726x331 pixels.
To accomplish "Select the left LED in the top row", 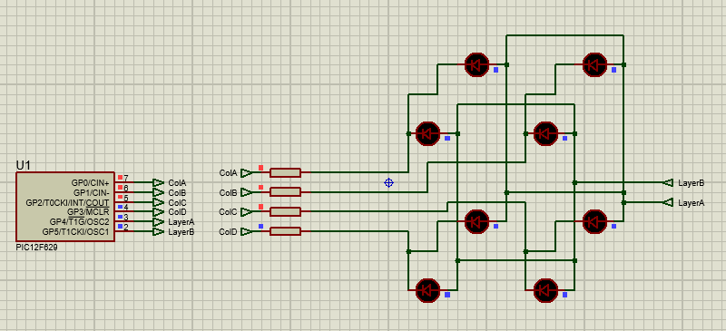I will (x=476, y=64).
